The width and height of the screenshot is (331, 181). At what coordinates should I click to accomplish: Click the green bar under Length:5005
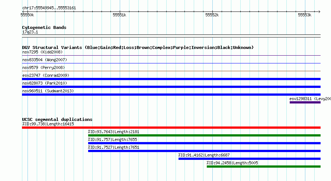pyautogui.click(x=264, y=167)
